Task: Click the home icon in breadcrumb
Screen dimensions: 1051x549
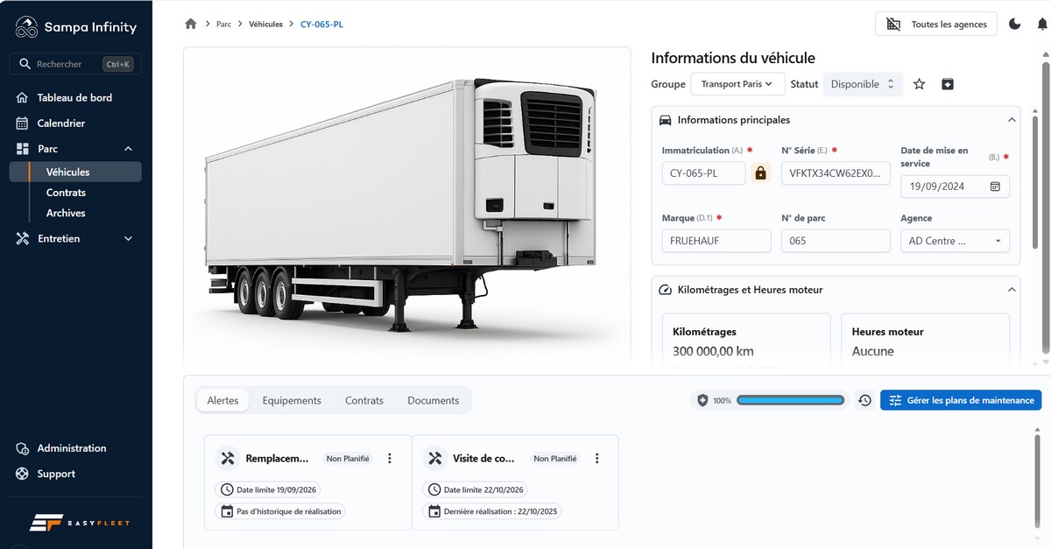Action: coord(191,24)
